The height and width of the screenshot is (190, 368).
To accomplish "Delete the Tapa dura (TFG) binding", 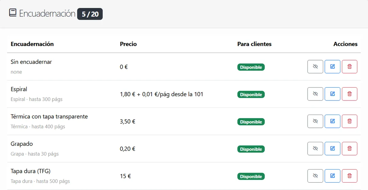I will [x=350, y=176].
